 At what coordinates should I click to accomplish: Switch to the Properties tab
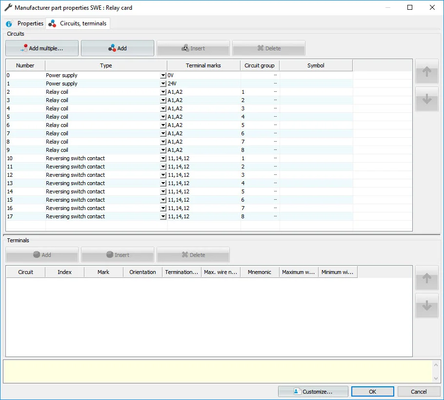point(25,23)
